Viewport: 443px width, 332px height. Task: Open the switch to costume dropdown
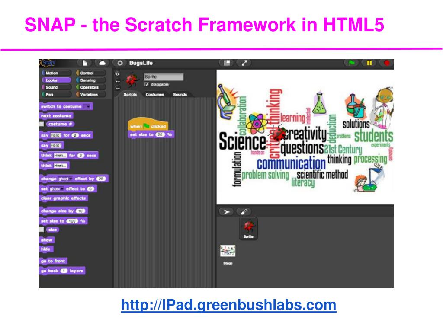(x=88, y=106)
